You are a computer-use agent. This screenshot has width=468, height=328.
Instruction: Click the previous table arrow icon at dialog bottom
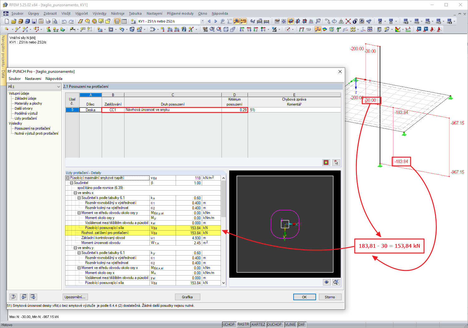coord(24,297)
